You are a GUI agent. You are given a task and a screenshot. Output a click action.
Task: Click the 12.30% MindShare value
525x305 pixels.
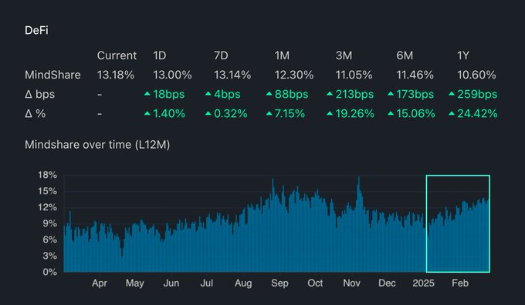[x=294, y=75]
